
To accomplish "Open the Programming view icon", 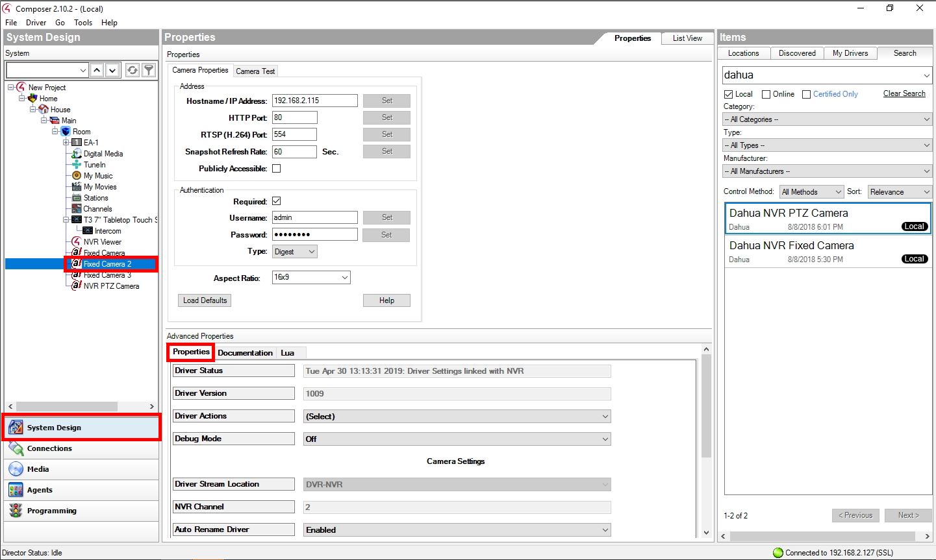I will [16, 511].
